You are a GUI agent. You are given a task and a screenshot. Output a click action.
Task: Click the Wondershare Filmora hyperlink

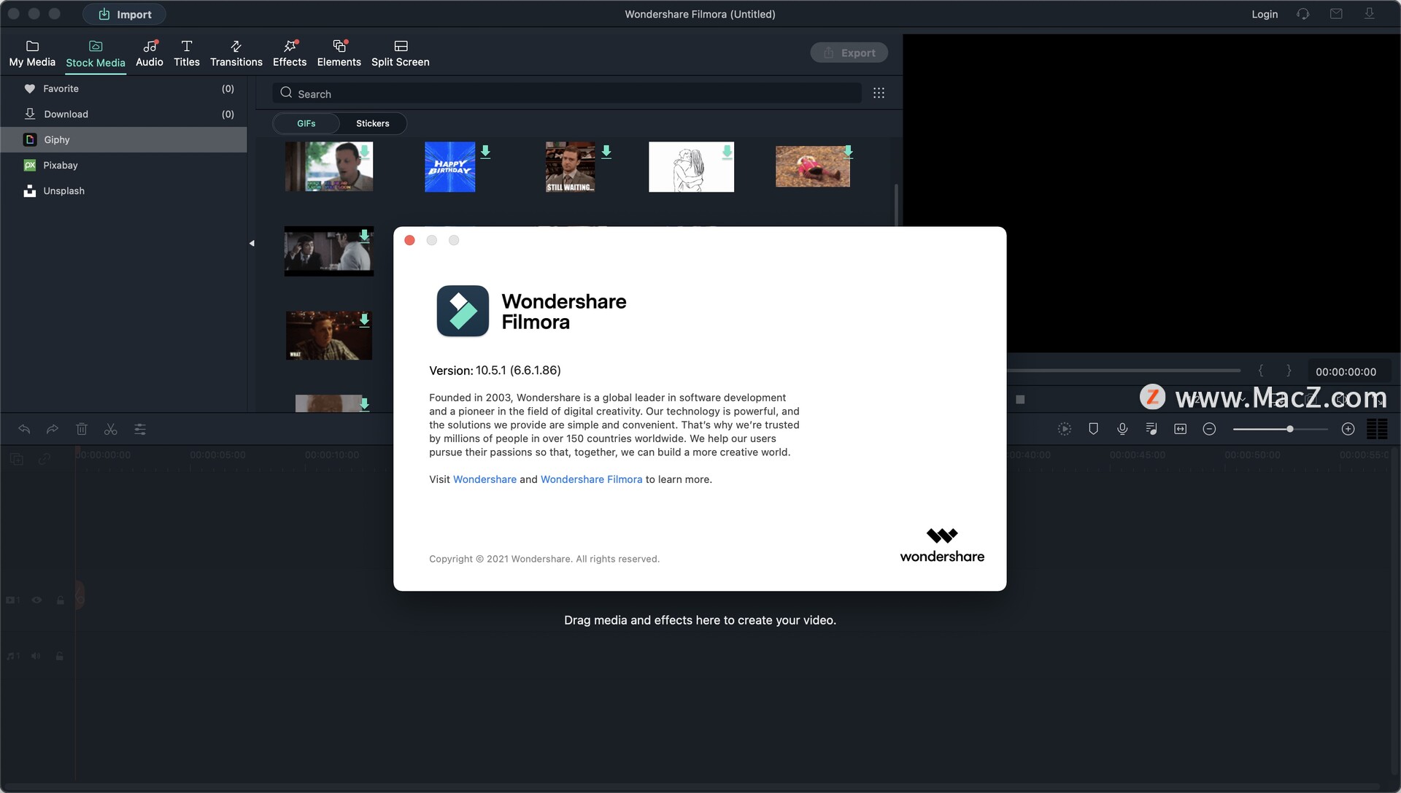coord(591,479)
